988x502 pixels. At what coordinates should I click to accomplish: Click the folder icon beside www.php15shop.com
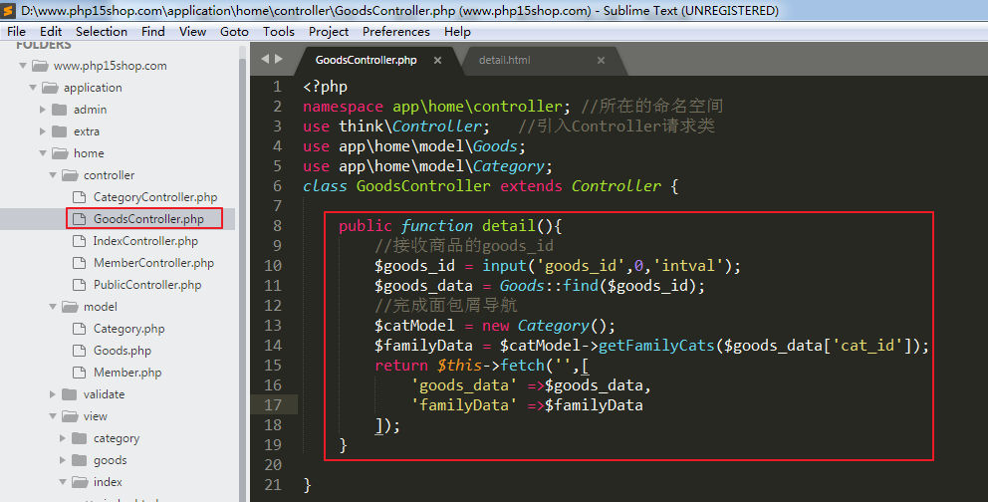click(x=40, y=66)
